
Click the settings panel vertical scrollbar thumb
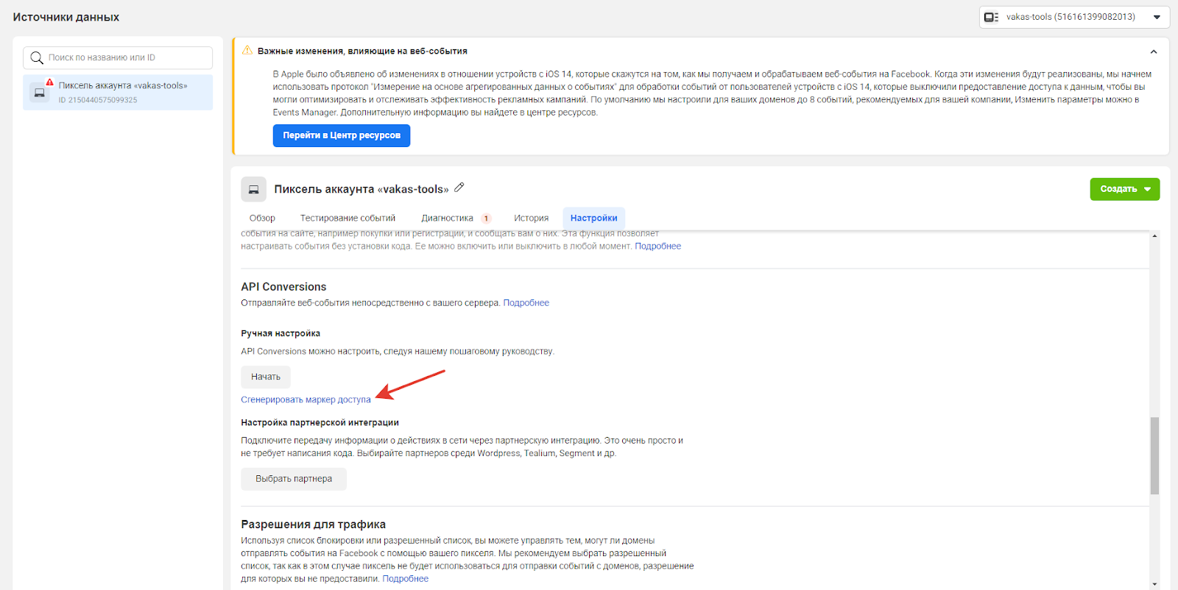(x=1154, y=455)
